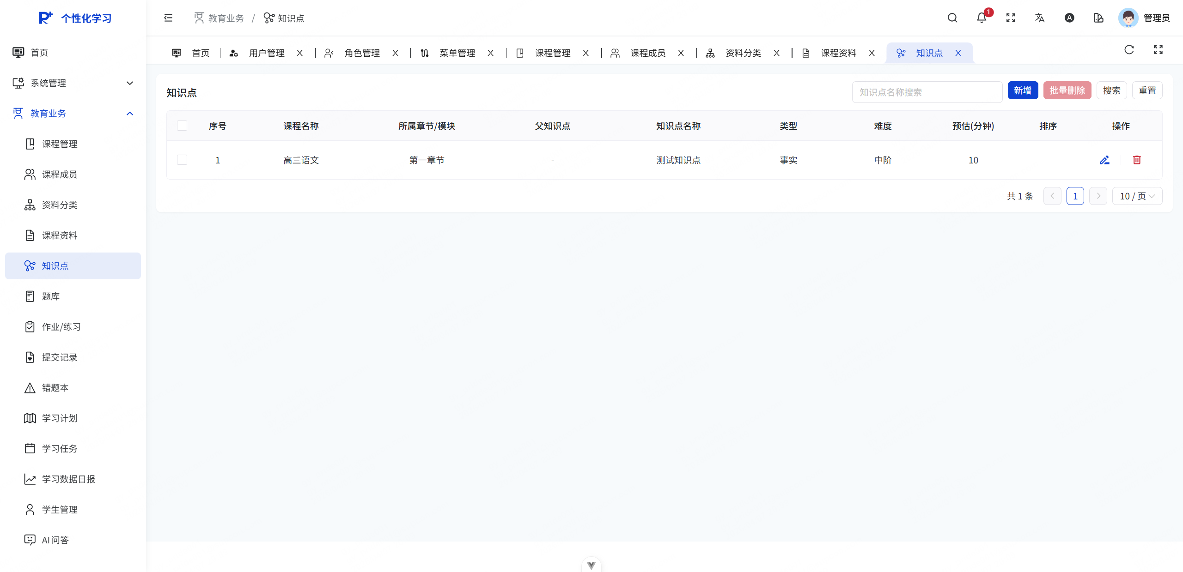Click the 知识点名称搜索 input field
Viewport: 1183px width, 572px height.
tap(927, 92)
